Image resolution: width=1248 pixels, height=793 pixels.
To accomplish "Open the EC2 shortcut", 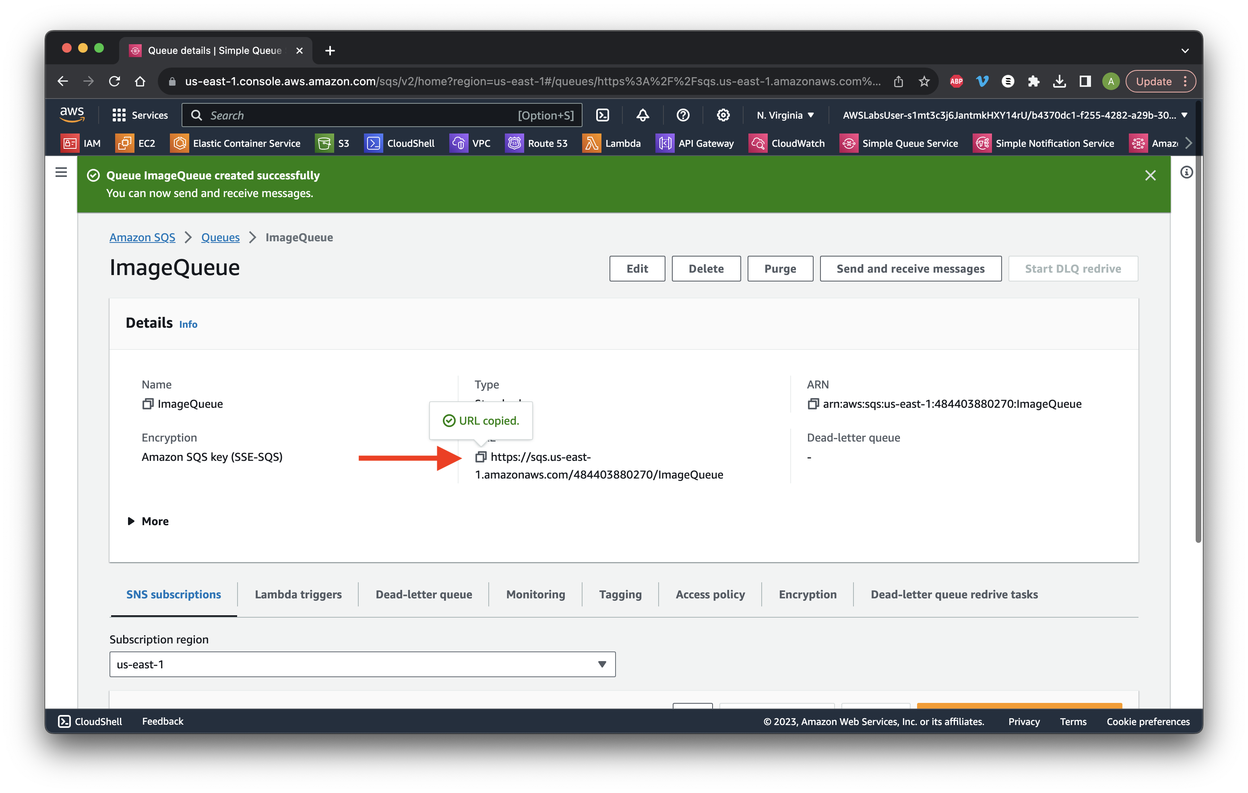I will click(x=135, y=143).
